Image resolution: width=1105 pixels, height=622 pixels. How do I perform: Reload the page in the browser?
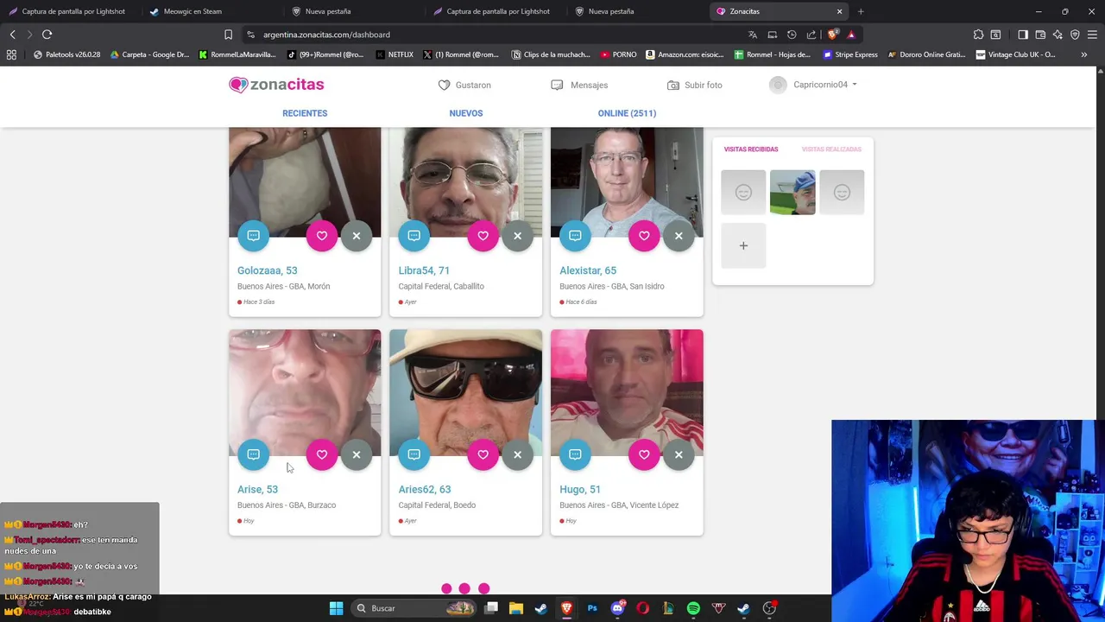click(x=47, y=35)
